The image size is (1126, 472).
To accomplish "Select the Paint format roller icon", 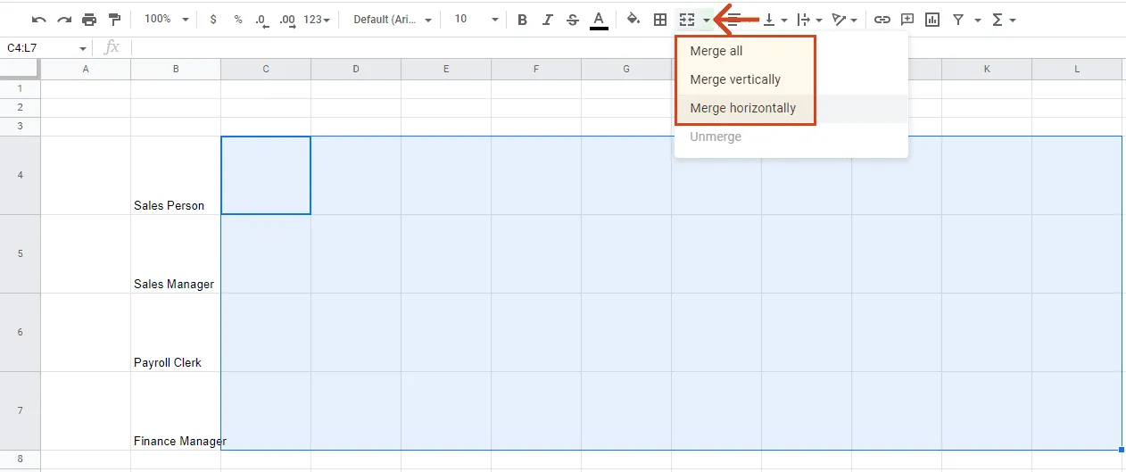I will pyautogui.click(x=114, y=20).
